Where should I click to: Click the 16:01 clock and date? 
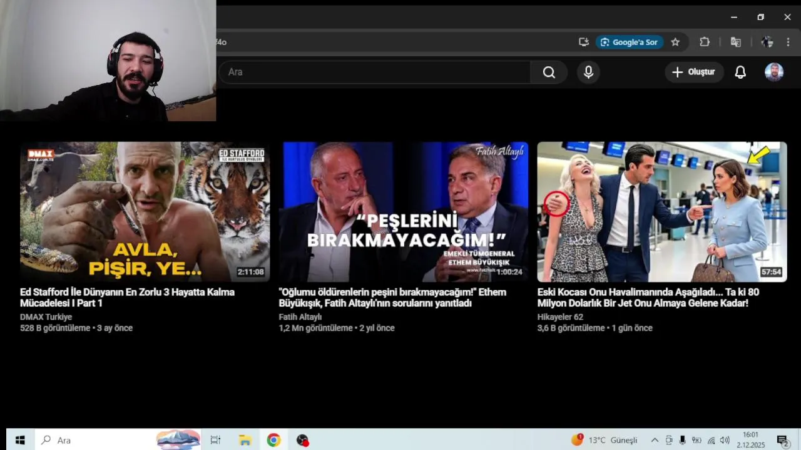(x=750, y=440)
